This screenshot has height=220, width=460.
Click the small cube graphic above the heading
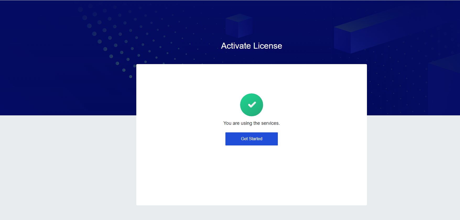(239, 25)
